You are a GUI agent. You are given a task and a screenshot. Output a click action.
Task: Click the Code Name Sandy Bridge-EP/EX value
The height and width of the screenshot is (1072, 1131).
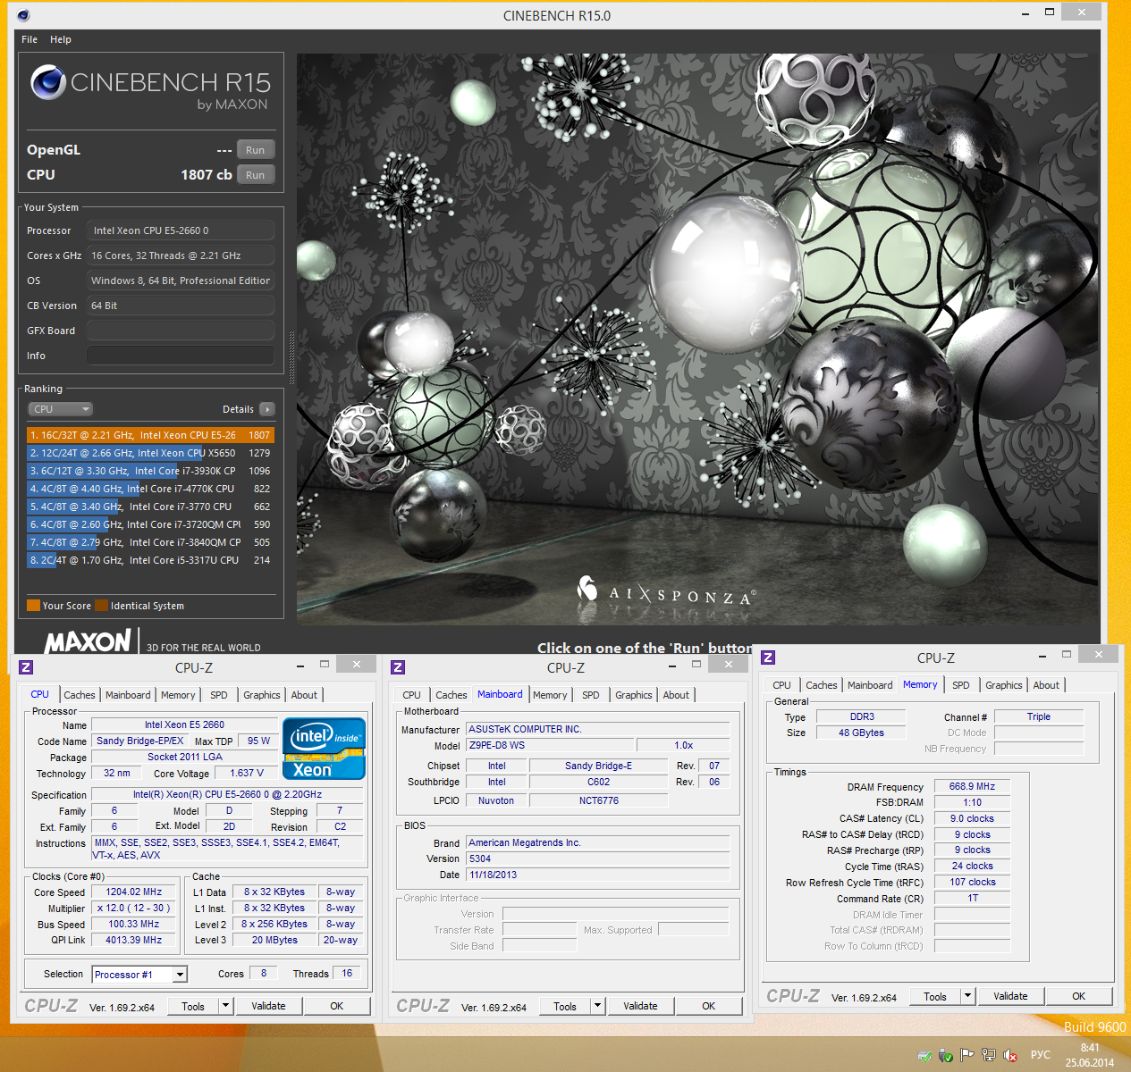[139, 741]
